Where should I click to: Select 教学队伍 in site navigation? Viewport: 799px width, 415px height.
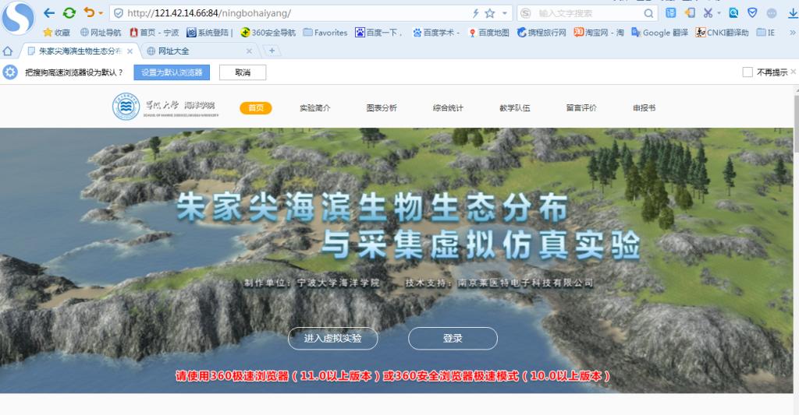tap(514, 108)
